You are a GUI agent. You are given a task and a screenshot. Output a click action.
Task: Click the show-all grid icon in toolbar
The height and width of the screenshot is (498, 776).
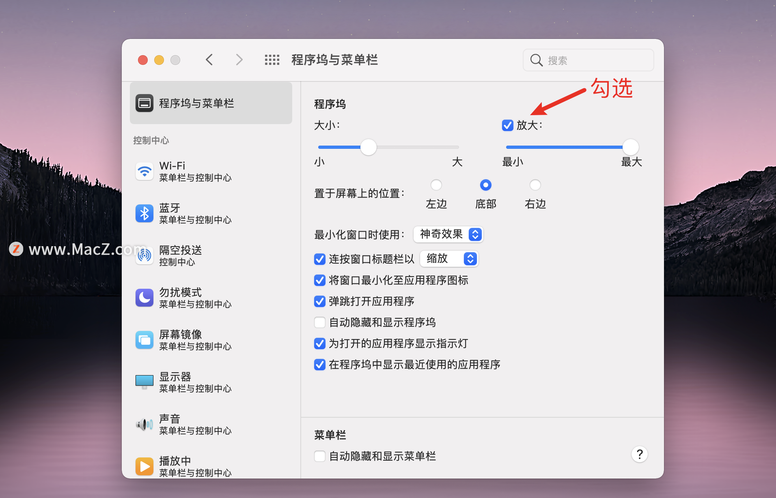272,60
